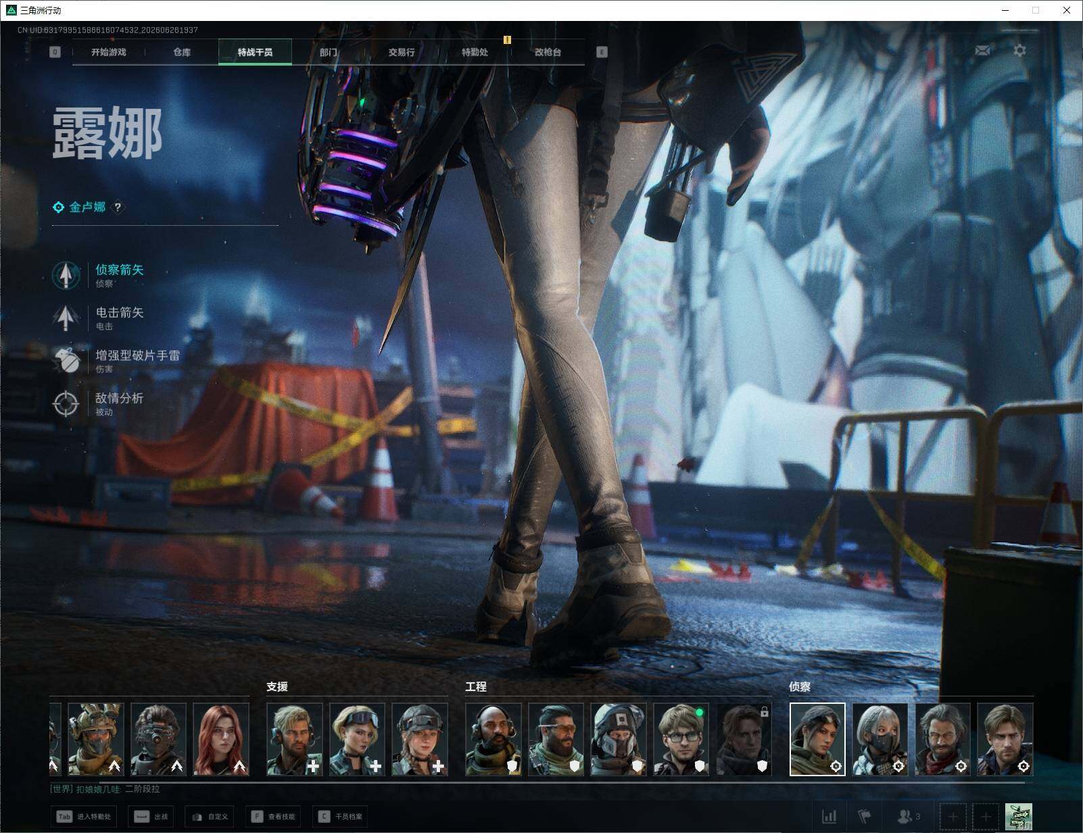
Task: Click the E key next tab icon
Action: pos(602,52)
